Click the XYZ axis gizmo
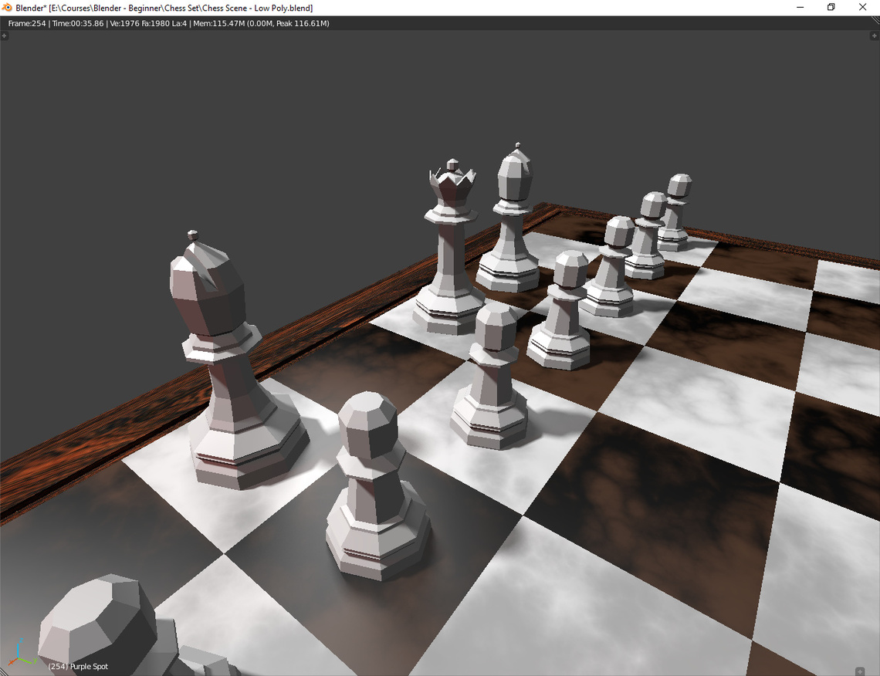This screenshot has height=676, width=880. coord(22,652)
